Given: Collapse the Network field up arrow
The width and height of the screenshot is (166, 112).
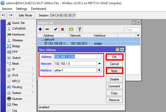Looking at the screenshot, I should 99,63.
